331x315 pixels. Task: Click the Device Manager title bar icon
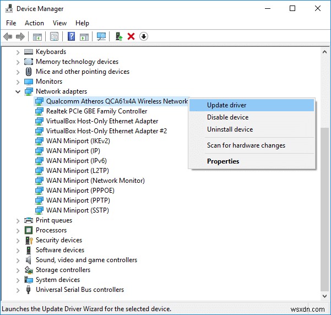click(x=9, y=9)
